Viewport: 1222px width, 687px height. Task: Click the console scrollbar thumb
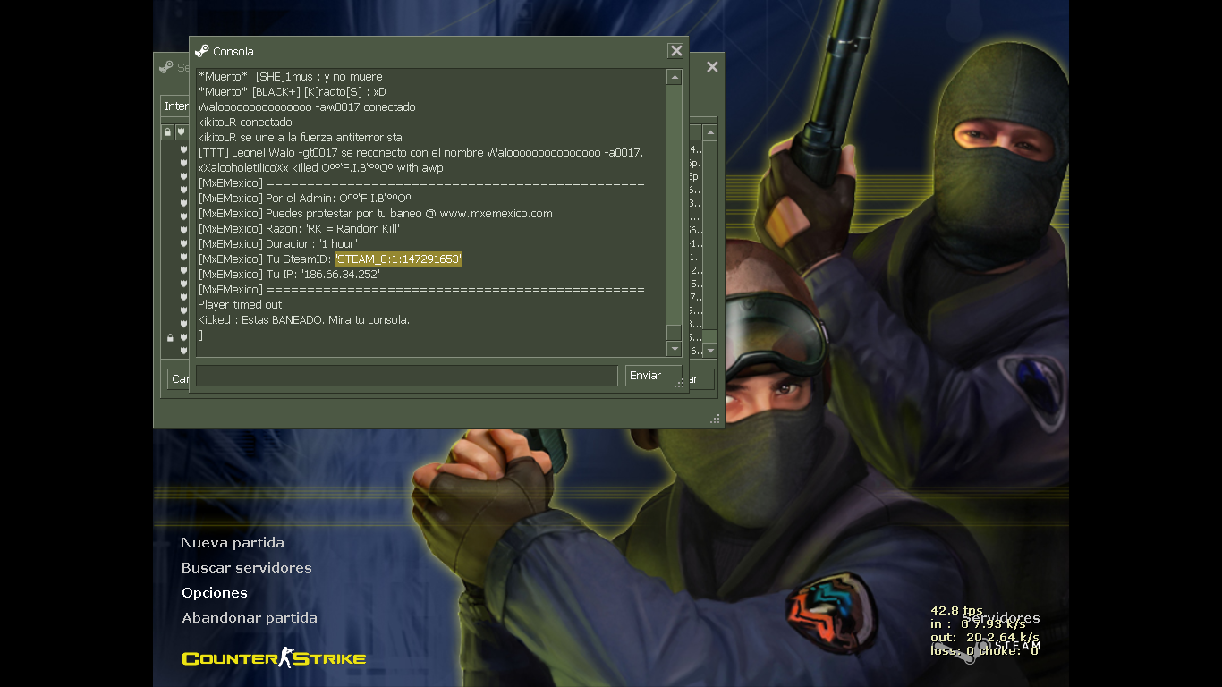point(675,333)
